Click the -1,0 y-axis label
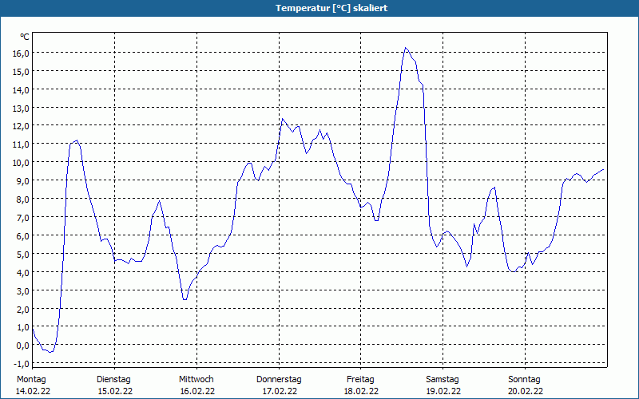Viewport: 639px width, 399px height. tap(22, 364)
